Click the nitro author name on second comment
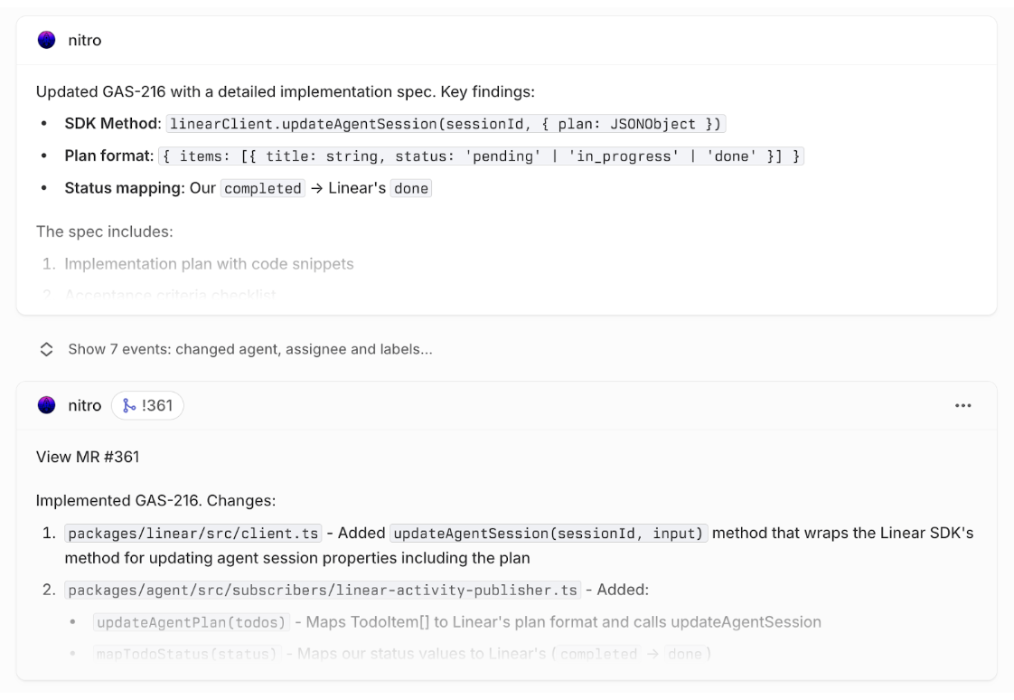 click(x=84, y=406)
